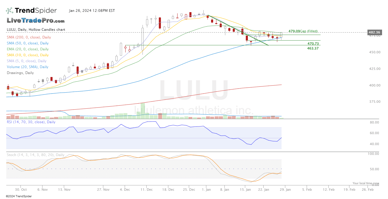Select the Volume (20, SMA) legend entry
388x199 pixels.
pos(28,67)
